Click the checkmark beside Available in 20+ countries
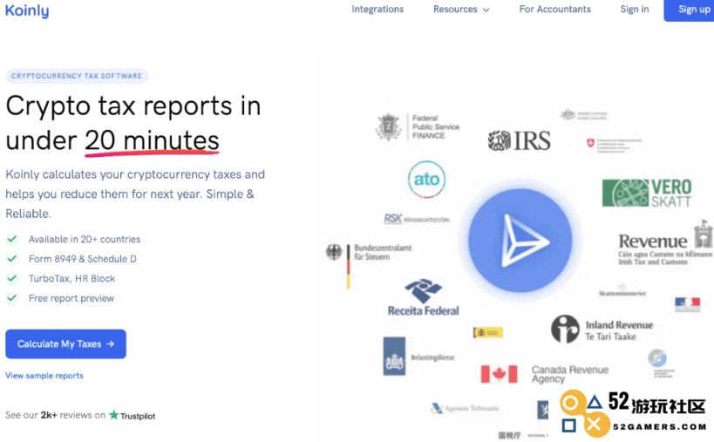This screenshot has width=714, height=442. [12, 239]
